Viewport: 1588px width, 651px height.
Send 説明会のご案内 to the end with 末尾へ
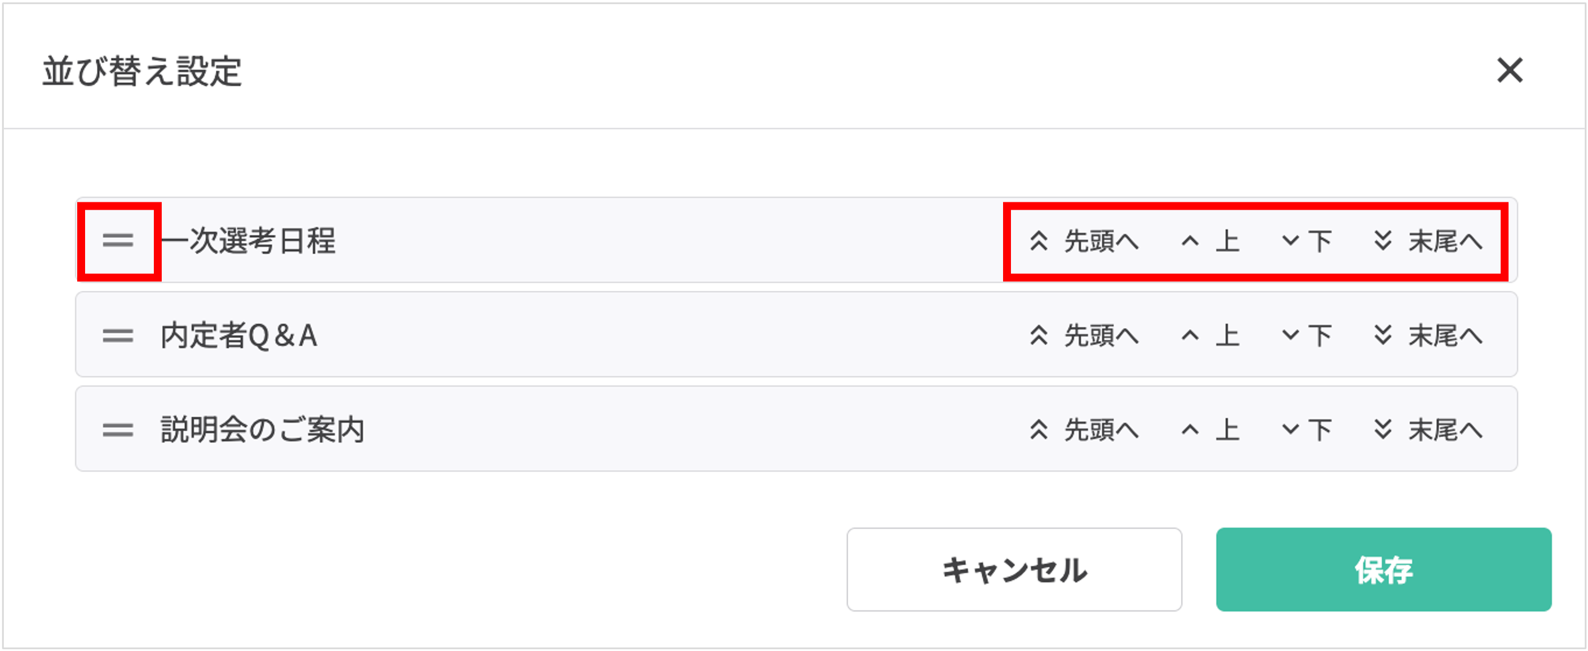tap(1429, 429)
